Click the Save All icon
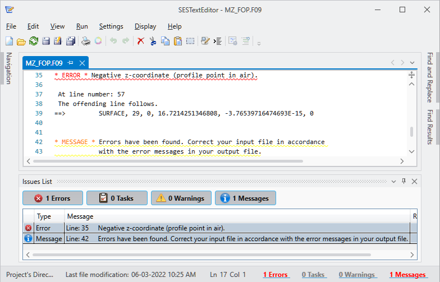Screen dimensions: 440x282 coord(71,41)
